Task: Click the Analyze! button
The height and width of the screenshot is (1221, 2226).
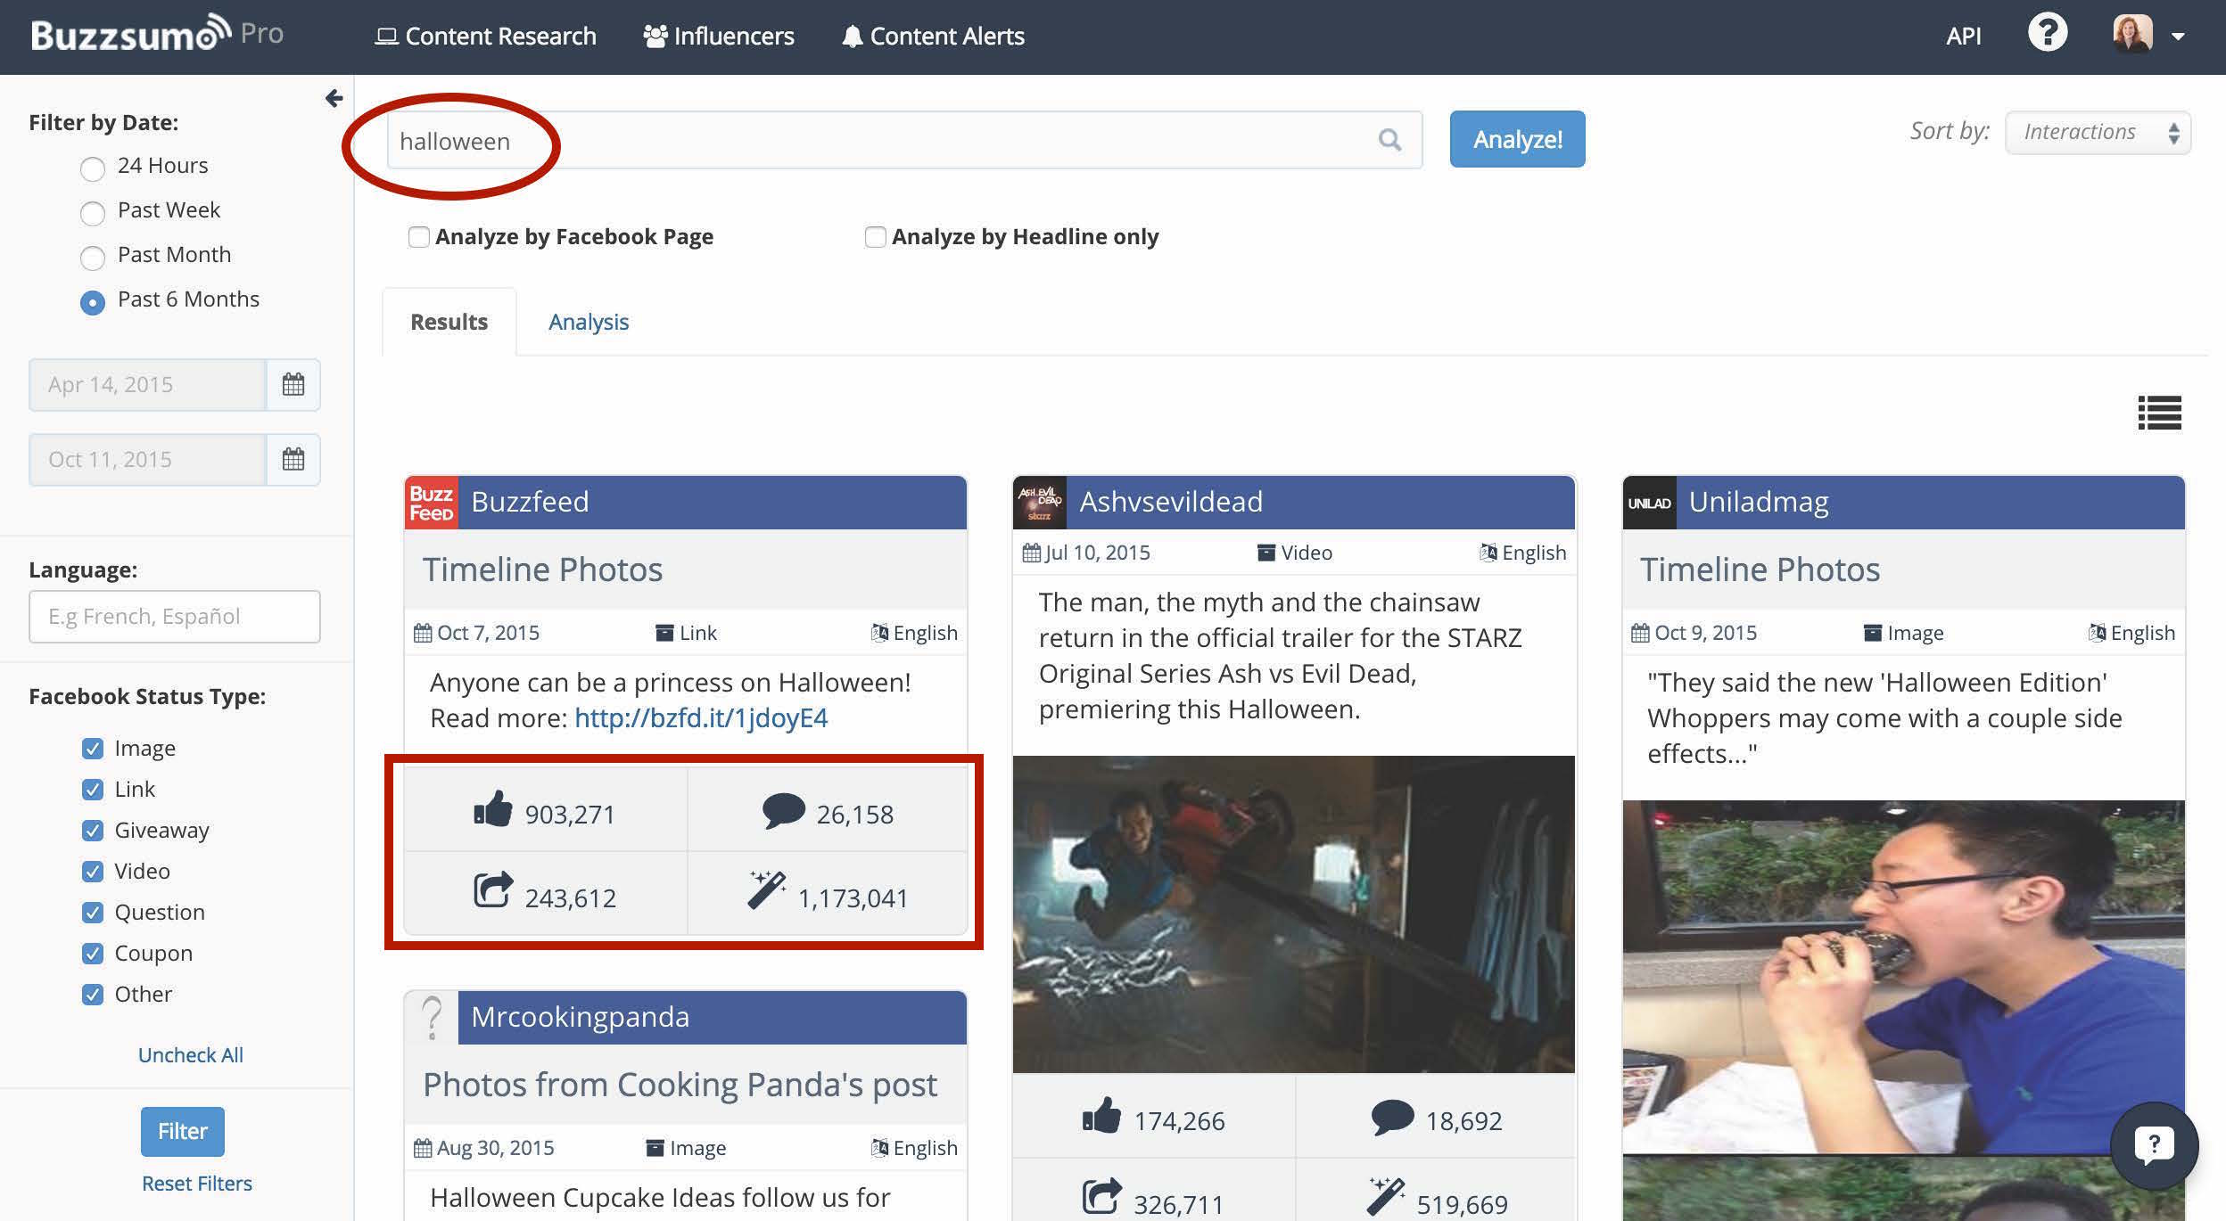Action: coord(1517,139)
